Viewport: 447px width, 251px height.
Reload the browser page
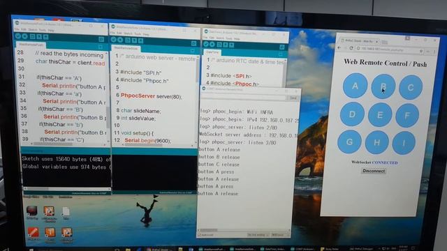(x=351, y=48)
